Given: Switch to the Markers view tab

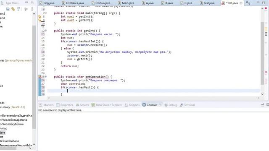Looking at the screenshot, I should [x=46, y=105].
